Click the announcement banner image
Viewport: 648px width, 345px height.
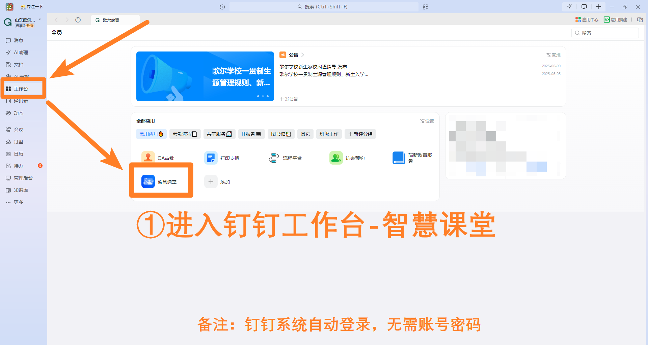tap(205, 76)
